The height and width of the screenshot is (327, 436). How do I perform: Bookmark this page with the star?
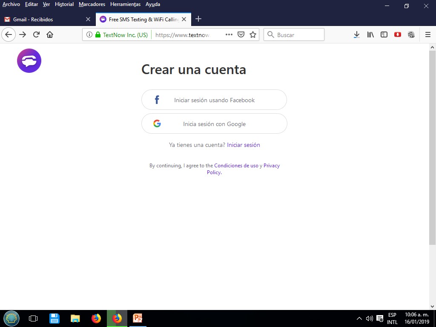[253, 34]
